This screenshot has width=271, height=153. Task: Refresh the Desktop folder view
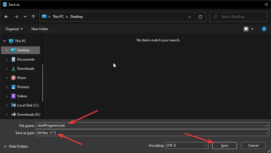[x=200, y=17]
